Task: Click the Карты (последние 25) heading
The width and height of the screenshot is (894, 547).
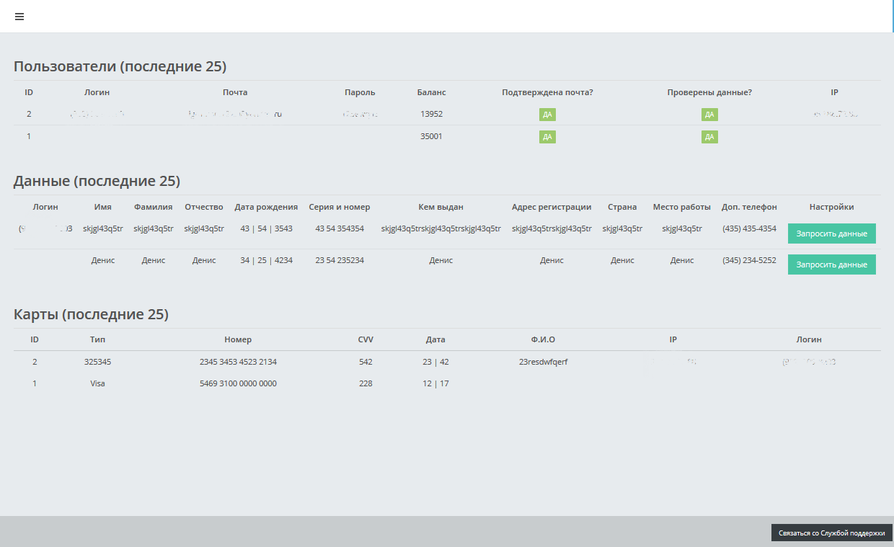Action: point(91,314)
